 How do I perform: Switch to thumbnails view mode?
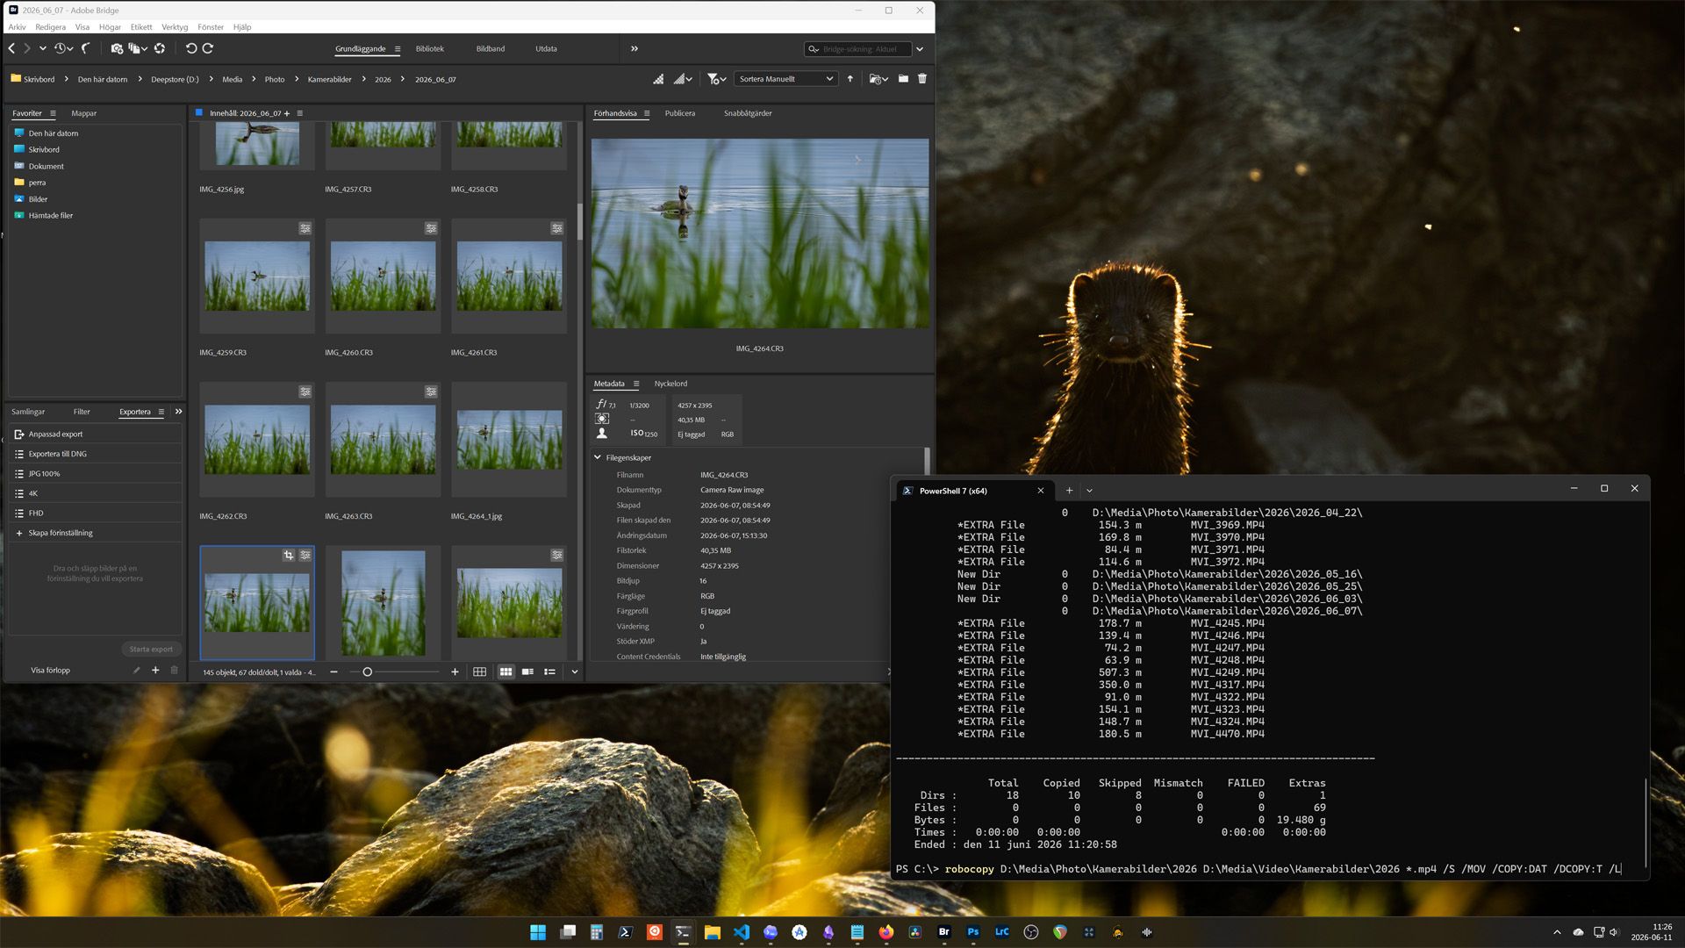(x=505, y=672)
